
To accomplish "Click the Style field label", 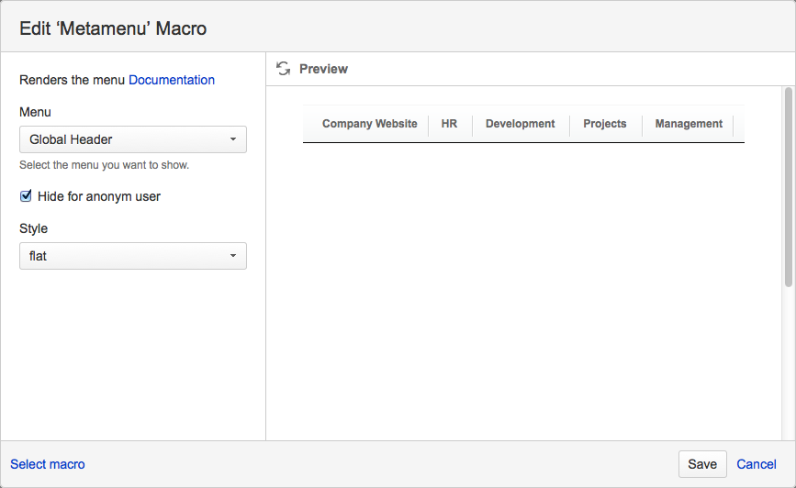I will [33, 228].
